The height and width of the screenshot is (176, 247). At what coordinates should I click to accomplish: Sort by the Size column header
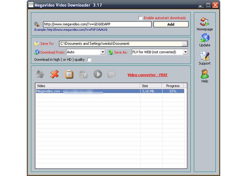tap(151, 86)
